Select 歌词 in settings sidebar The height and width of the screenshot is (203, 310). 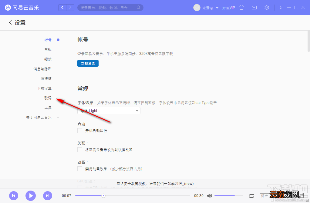[x=48, y=98]
